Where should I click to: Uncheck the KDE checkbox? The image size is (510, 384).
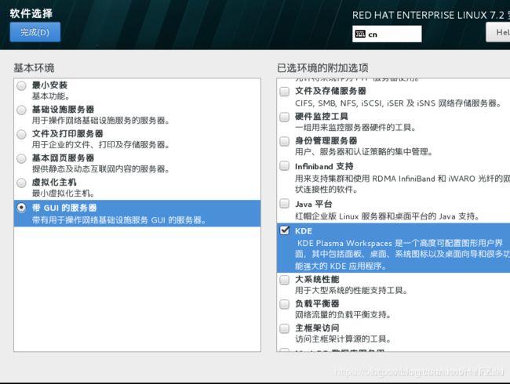coord(285,230)
